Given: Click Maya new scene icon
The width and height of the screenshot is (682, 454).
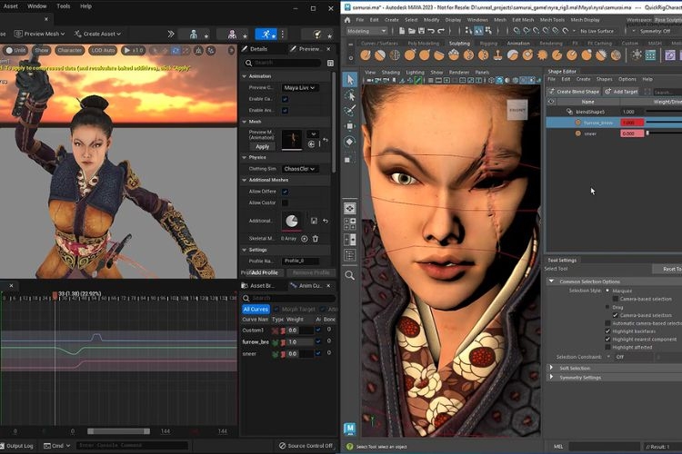Looking at the screenshot, I should 401,31.
